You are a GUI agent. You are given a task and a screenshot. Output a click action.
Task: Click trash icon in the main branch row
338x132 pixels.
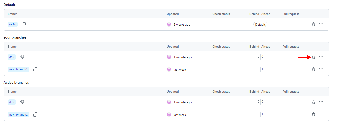(314, 24)
